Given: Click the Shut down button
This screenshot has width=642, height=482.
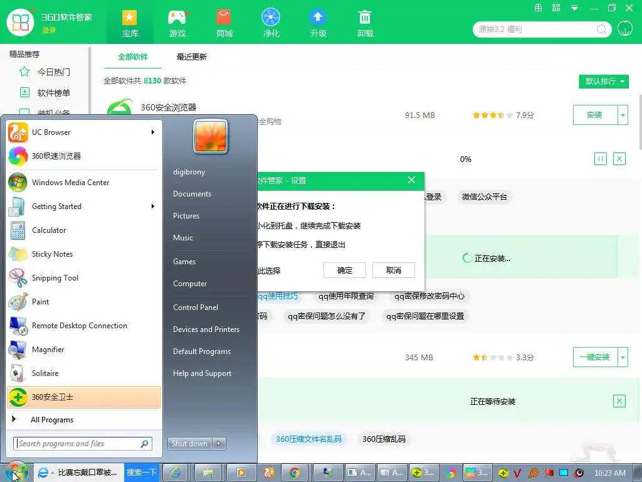Looking at the screenshot, I should pyautogui.click(x=190, y=444).
